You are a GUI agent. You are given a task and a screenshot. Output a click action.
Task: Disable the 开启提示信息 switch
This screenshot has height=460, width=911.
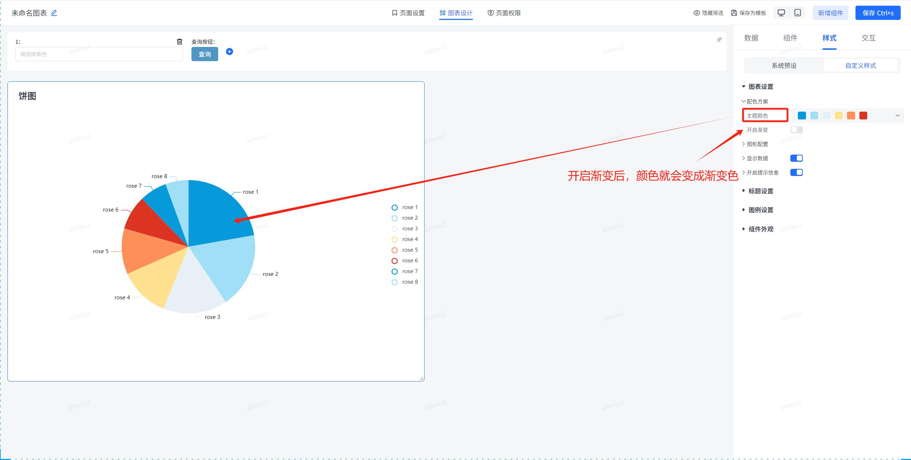[796, 172]
